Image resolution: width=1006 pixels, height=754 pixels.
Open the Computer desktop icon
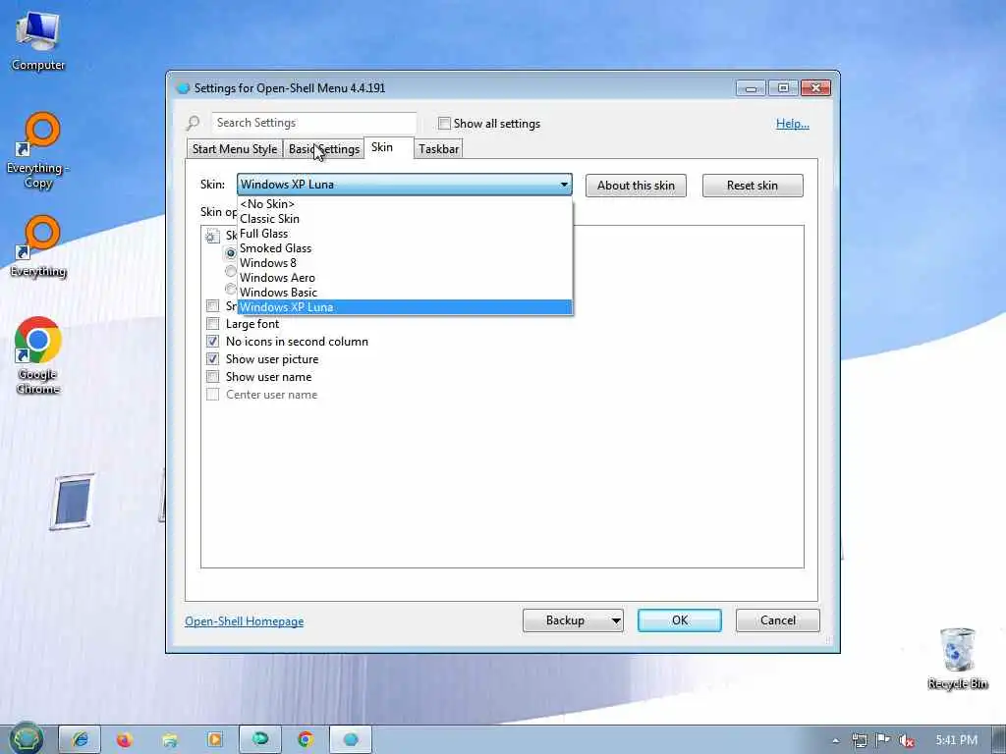38,39
